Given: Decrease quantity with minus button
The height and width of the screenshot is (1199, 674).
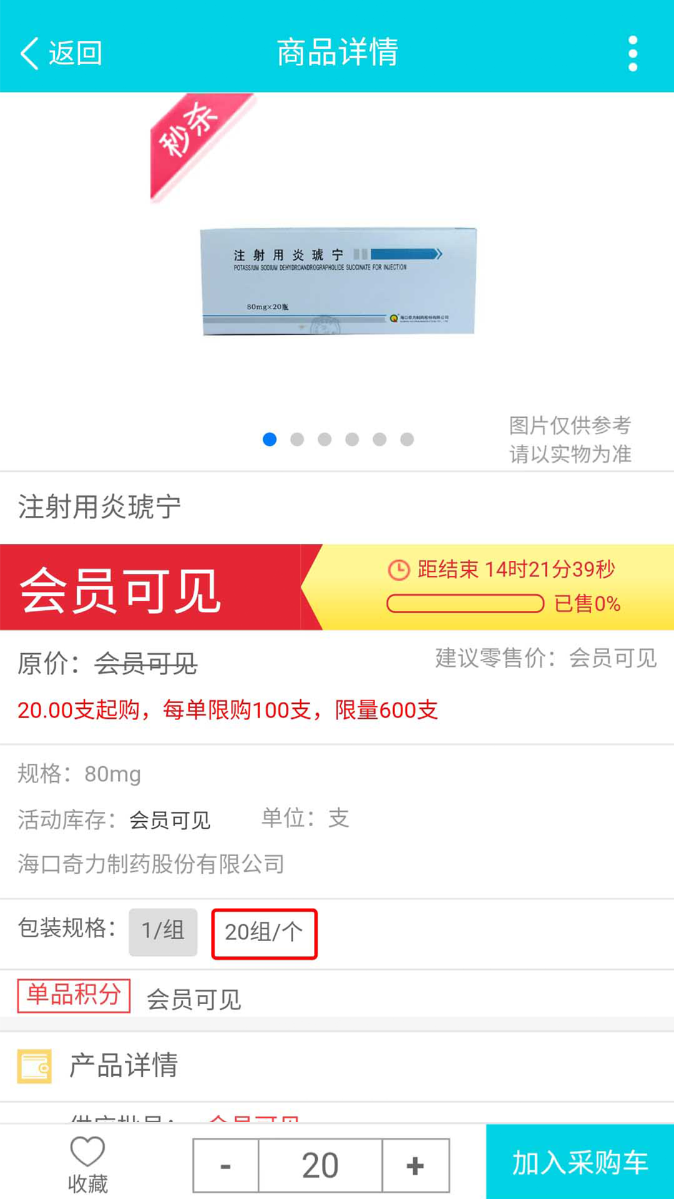Looking at the screenshot, I should click(226, 1165).
